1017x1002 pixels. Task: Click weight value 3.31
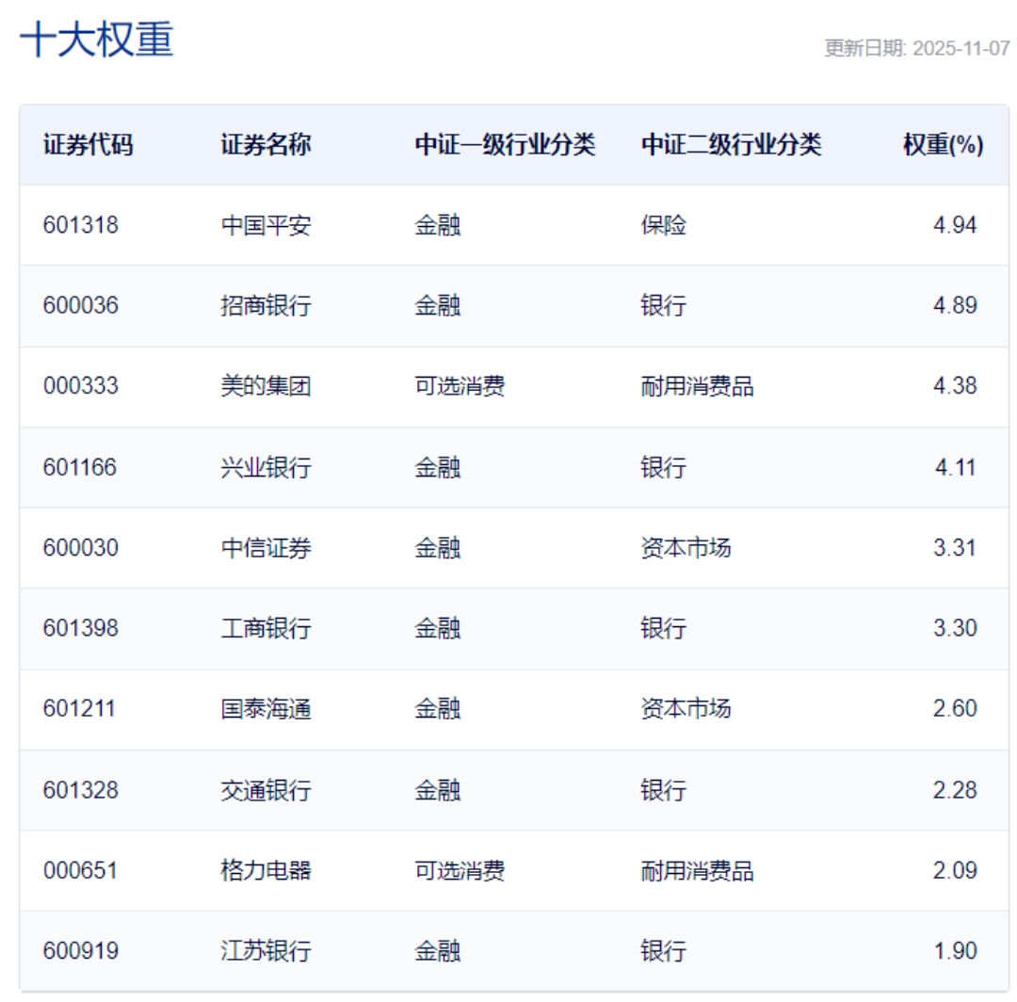pyautogui.click(x=955, y=548)
